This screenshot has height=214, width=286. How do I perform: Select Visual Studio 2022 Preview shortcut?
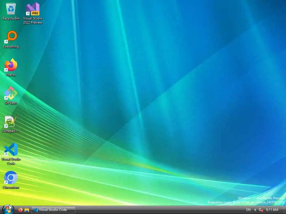(x=33, y=13)
